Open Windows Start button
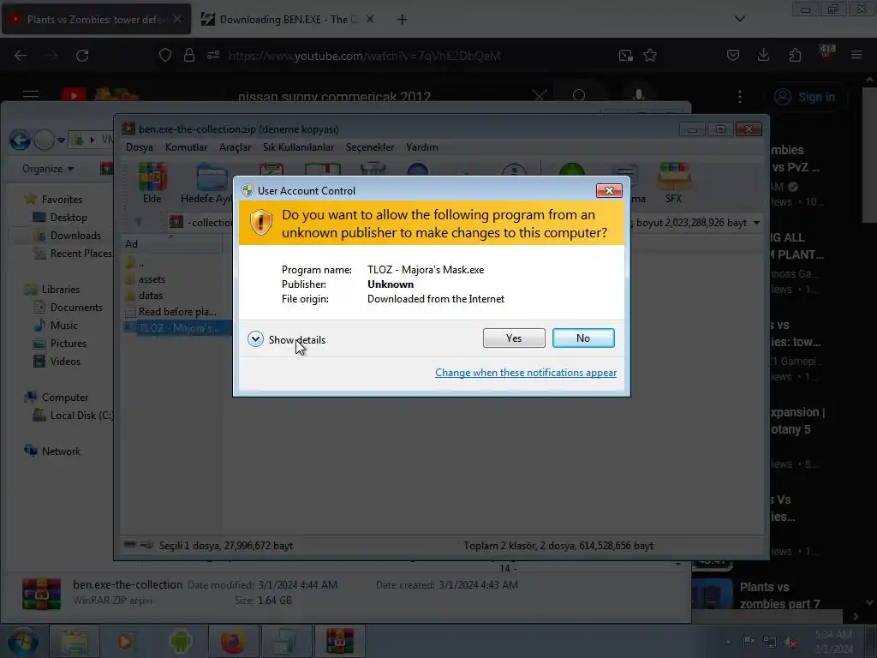This screenshot has width=877, height=658. point(22,641)
